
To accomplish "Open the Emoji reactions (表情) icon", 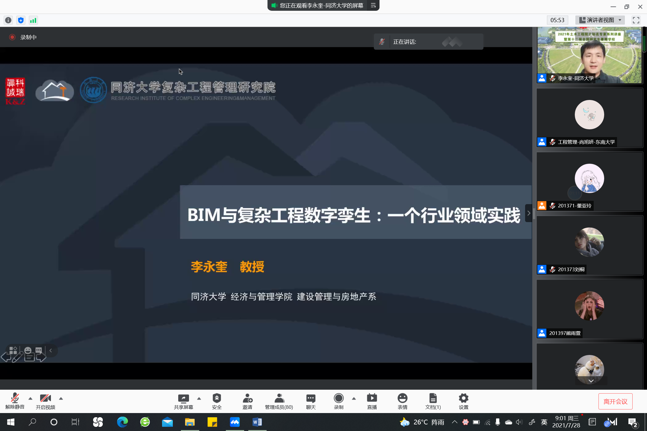I will 402,398.
